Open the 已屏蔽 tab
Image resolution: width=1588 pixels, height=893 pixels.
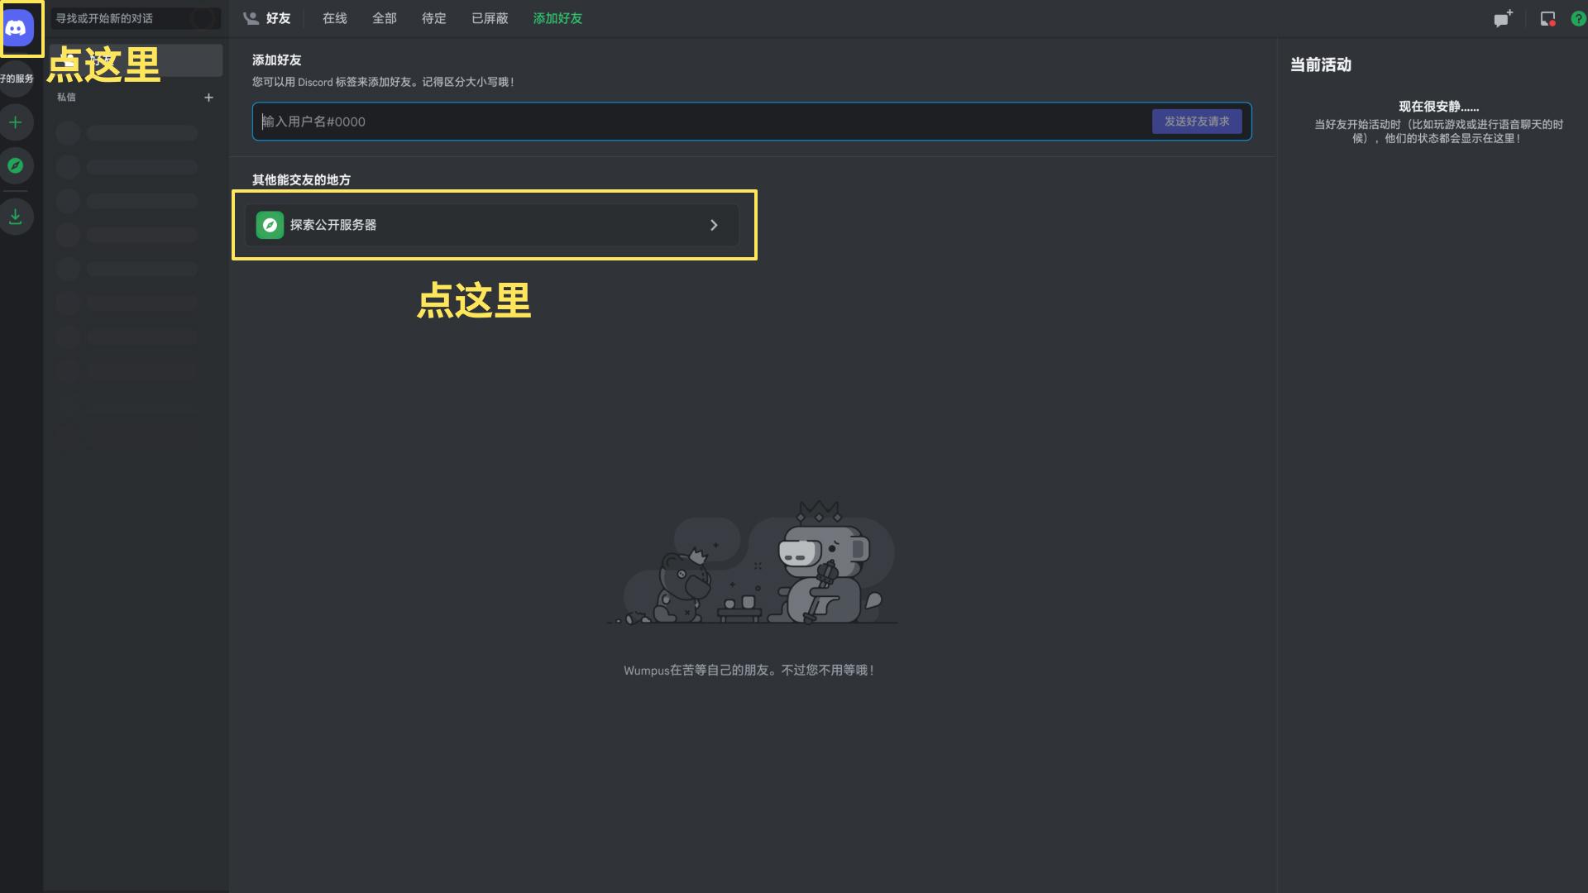[x=490, y=18]
